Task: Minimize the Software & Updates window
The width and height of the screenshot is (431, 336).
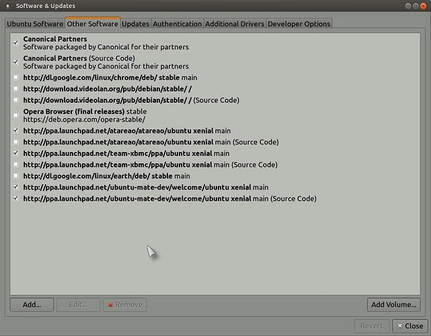Action: (x=408, y=6)
